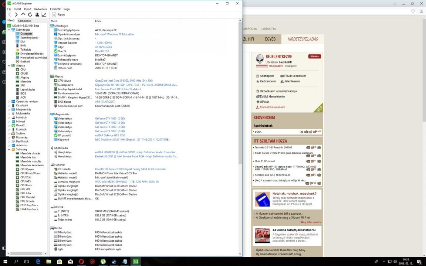Open the graph icon in the toolbar
426x266 pixels.
(x=44, y=15)
